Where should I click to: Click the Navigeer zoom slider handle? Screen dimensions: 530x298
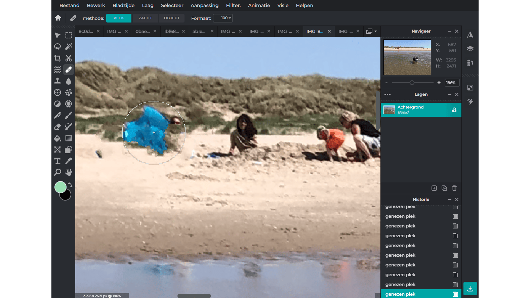click(412, 83)
